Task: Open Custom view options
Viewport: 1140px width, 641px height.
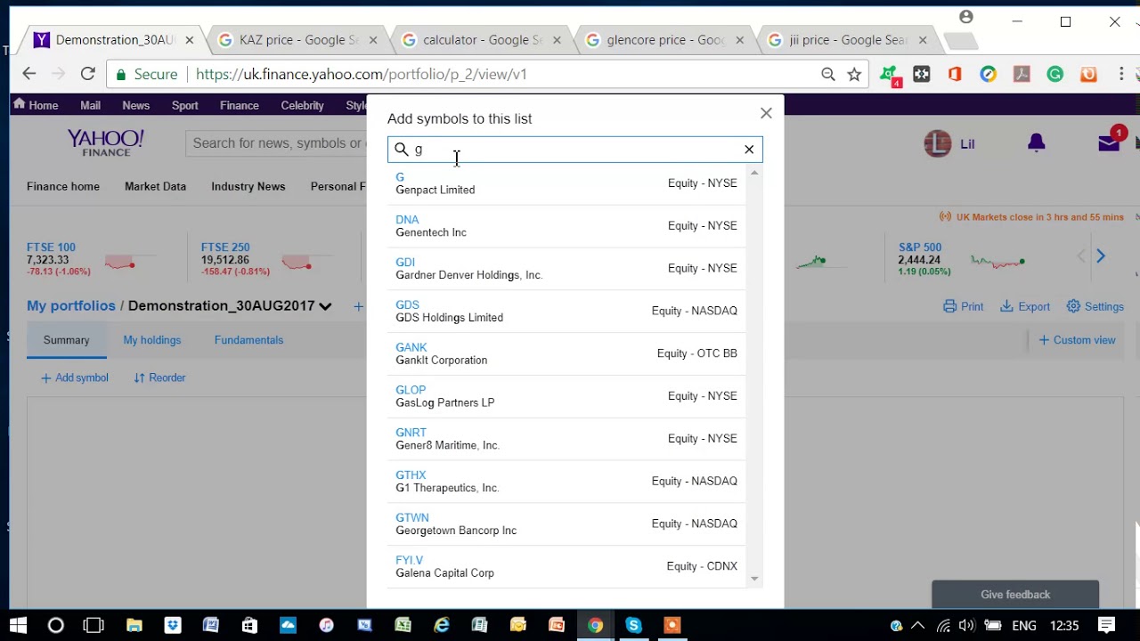Action: (1077, 339)
